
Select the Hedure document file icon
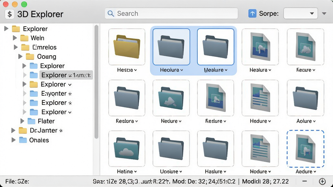pos(260,98)
